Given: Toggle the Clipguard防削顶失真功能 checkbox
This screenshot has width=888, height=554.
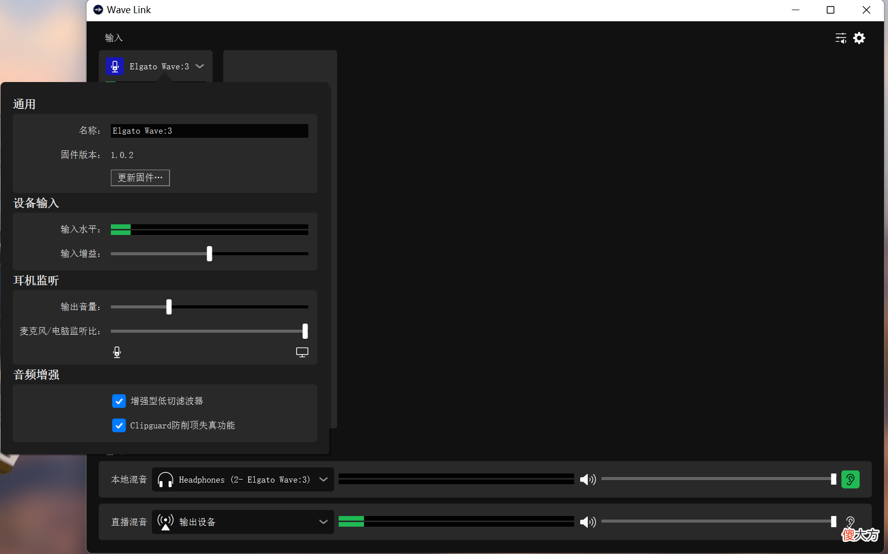Looking at the screenshot, I should click(x=119, y=425).
